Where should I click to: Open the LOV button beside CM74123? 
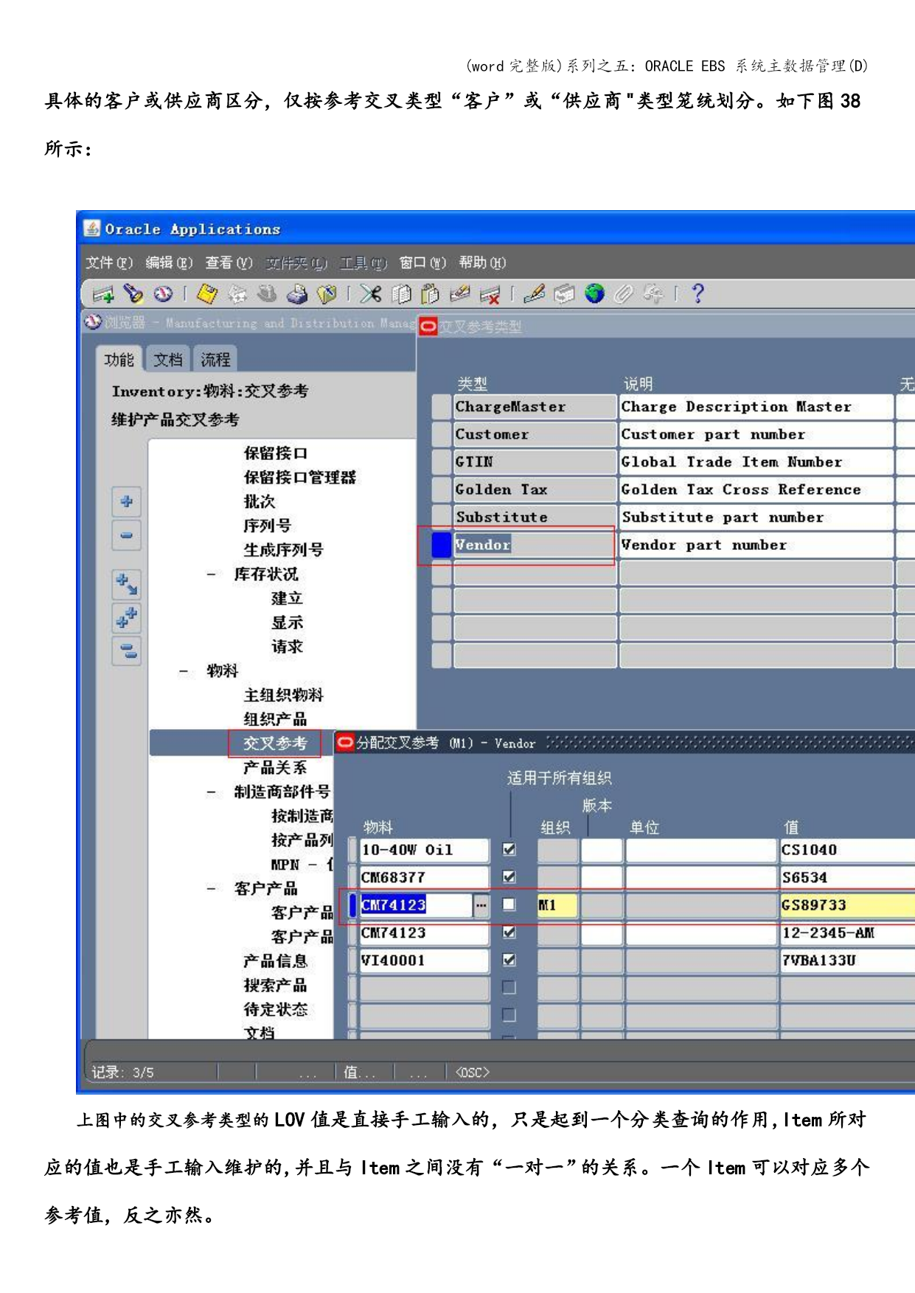(x=481, y=905)
